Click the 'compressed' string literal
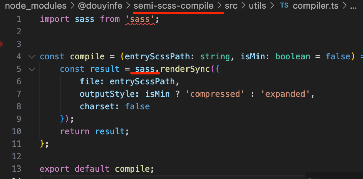 [x=213, y=94]
